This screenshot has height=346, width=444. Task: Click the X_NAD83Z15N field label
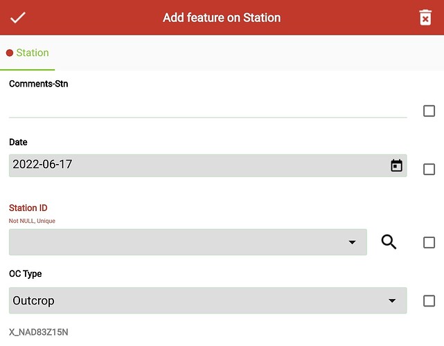pyautogui.click(x=39, y=332)
